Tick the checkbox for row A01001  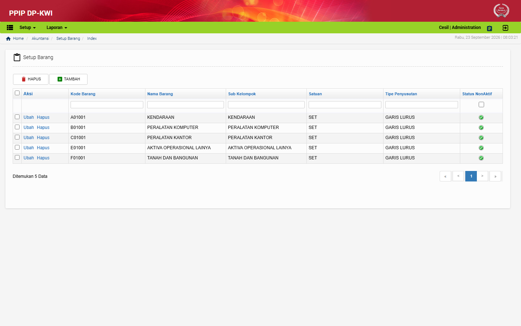(x=17, y=117)
